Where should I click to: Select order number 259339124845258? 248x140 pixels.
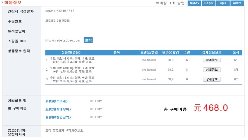pos(57,21)
